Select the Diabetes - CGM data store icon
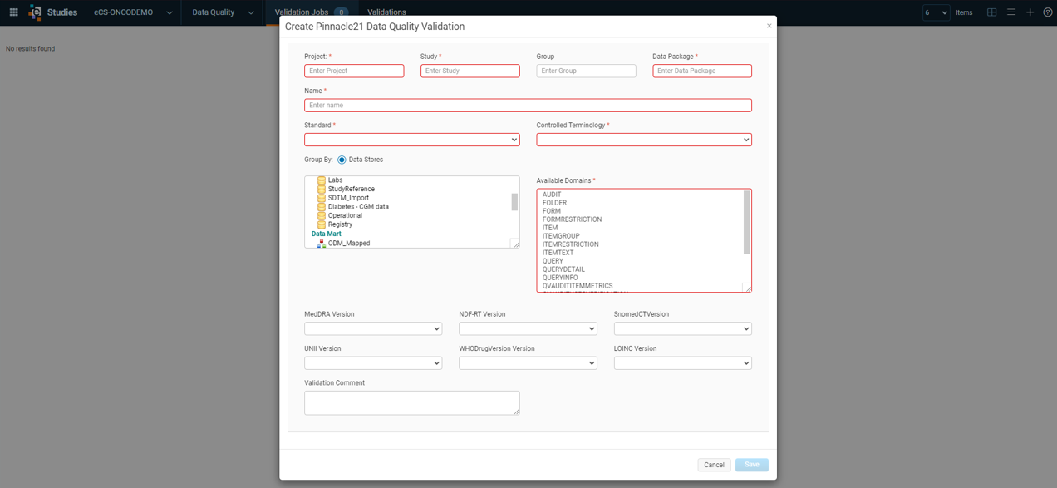The image size is (1057, 488). [322, 207]
